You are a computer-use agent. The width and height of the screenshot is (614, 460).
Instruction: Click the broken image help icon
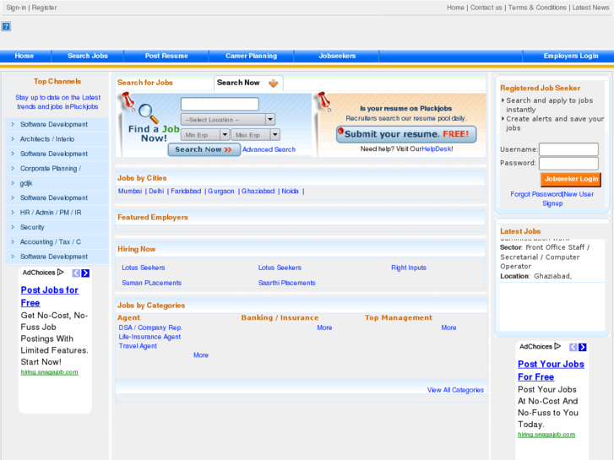6,26
